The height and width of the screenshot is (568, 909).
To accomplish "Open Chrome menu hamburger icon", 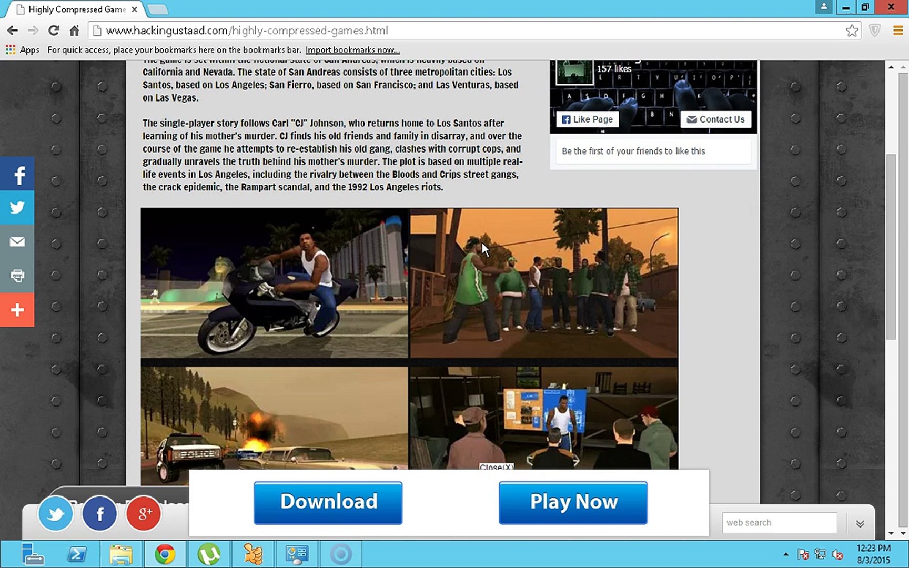I will tap(898, 31).
